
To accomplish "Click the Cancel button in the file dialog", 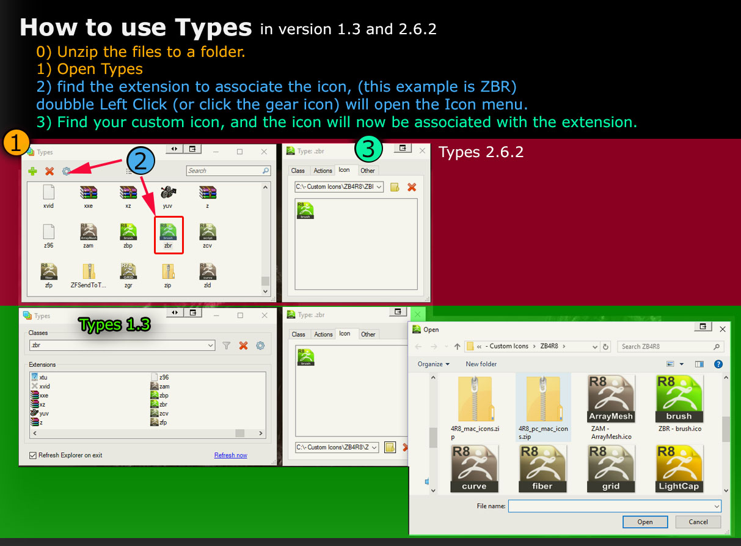I will (x=698, y=522).
